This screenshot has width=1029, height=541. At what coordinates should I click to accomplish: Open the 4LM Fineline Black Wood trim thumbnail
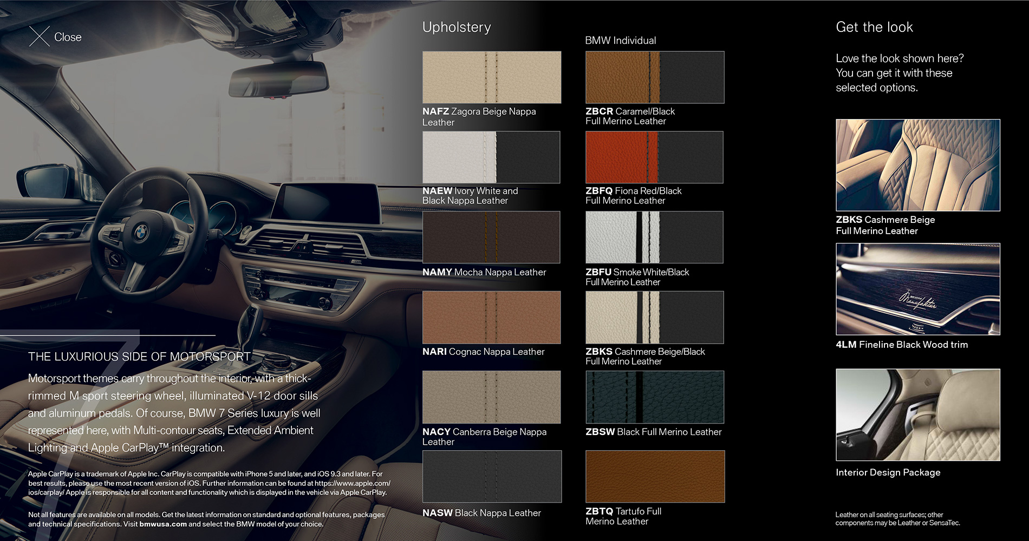pos(918,289)
